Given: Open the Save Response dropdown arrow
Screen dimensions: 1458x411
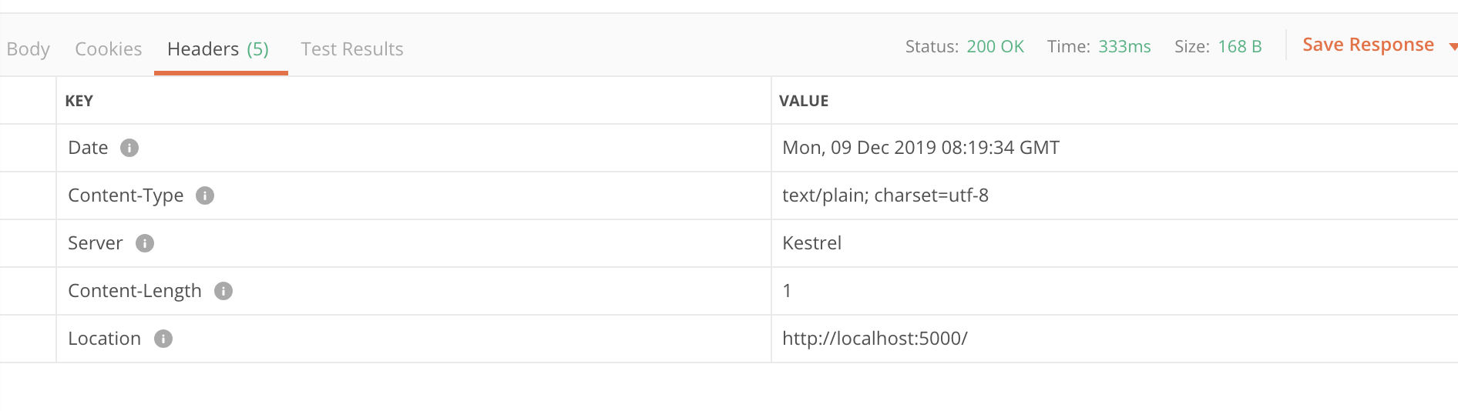Looking at the screenshot, I should (x=1453, y=47).
